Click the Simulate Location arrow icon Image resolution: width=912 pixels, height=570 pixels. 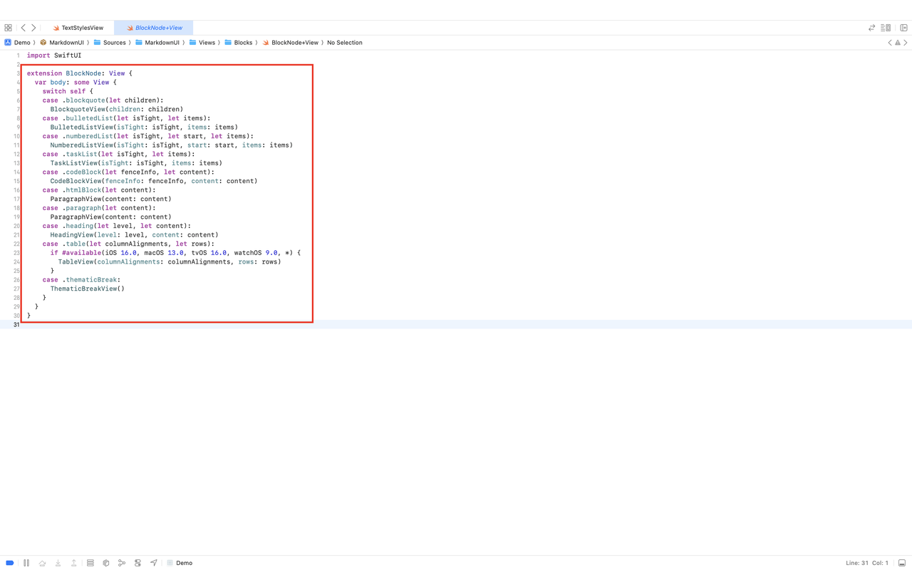coord(153,563)
